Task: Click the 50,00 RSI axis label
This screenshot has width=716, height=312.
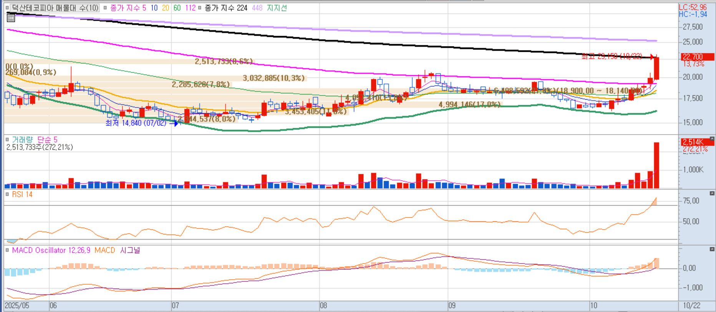Action: [691, 221]
